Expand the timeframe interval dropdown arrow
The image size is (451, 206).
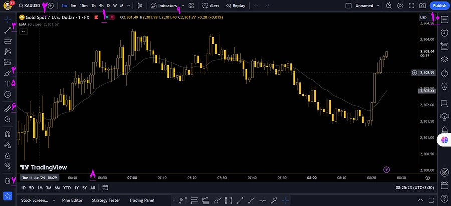point(129,6)
